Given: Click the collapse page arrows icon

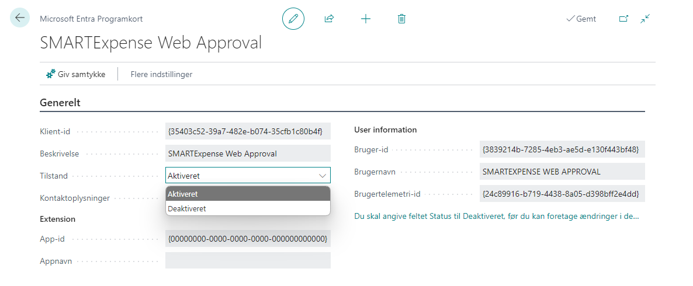Looking at the screenshot, I should tap(645, 19).
